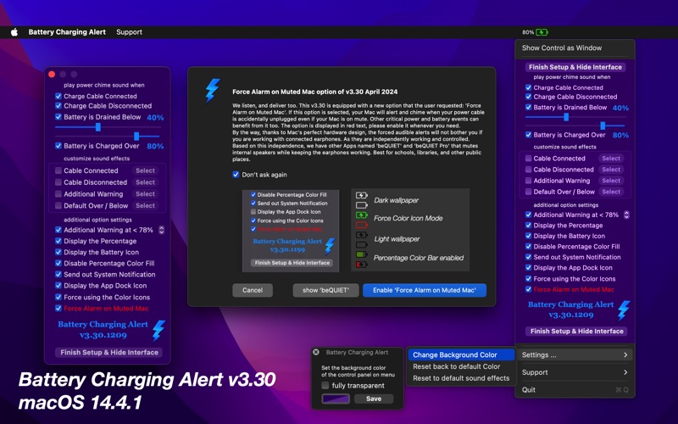Viewport: 678px width, 424px height.
Task: Click Cancel in the dialog
Action: [x=253, y=290]
